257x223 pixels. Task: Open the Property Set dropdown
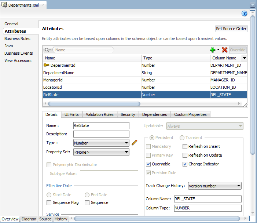[101, 152]
